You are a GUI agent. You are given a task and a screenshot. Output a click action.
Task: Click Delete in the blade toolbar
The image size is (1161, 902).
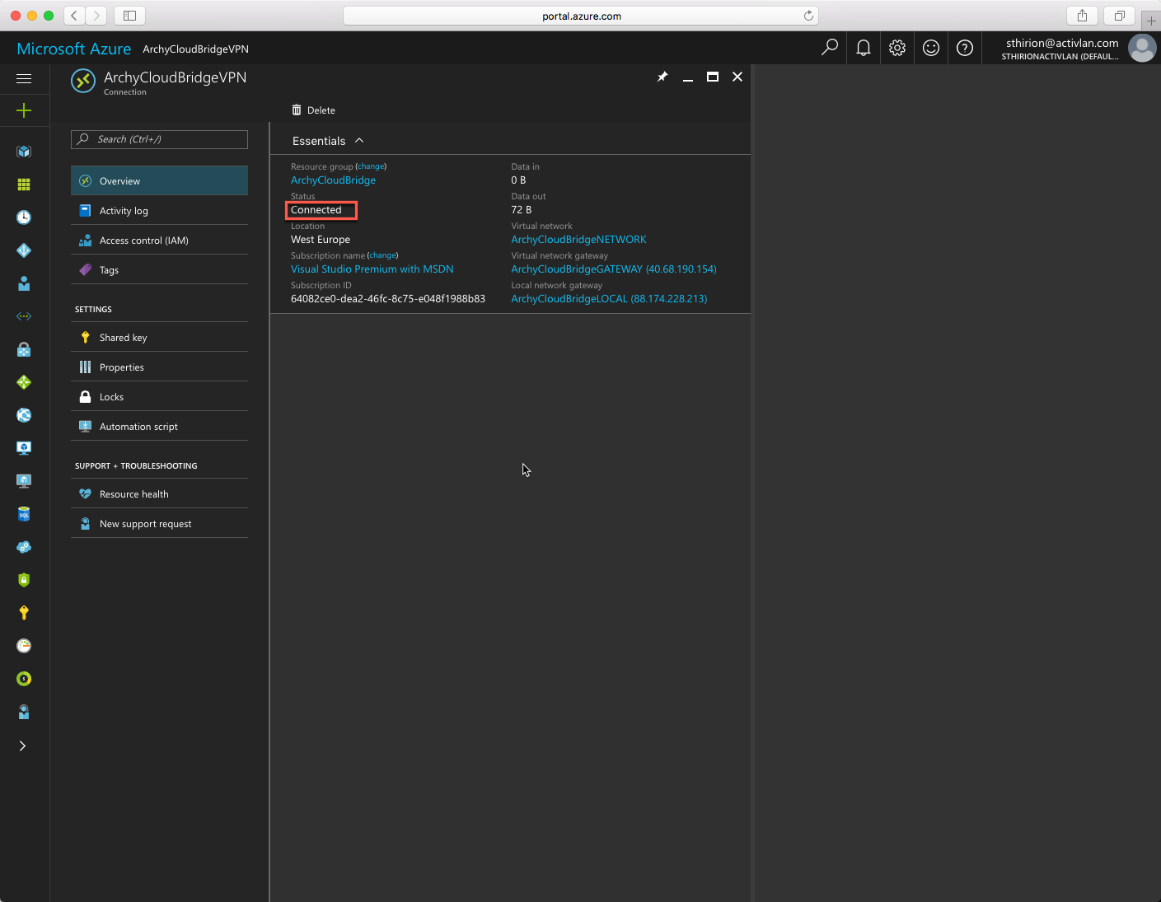pyautogui.click(x=313, y=110)
